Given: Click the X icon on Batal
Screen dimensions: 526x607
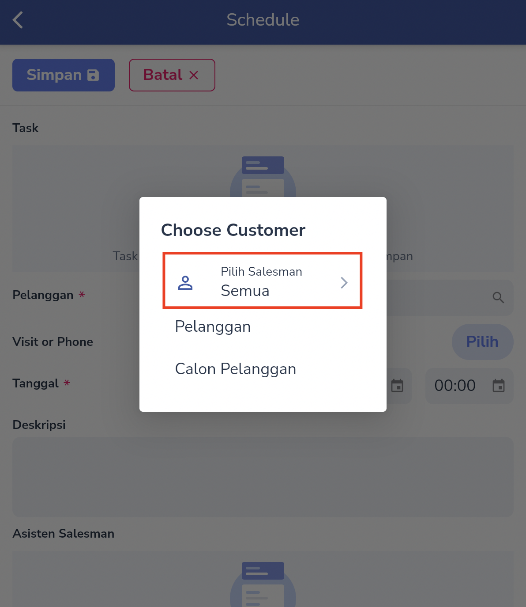Looking at the screenshot, I should point(194,75).
